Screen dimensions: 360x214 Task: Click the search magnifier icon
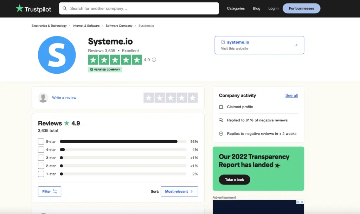(x=65, y=8)
